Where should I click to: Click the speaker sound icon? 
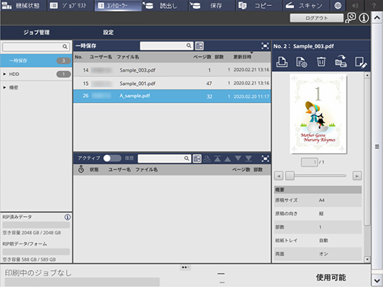click(356, 5)
